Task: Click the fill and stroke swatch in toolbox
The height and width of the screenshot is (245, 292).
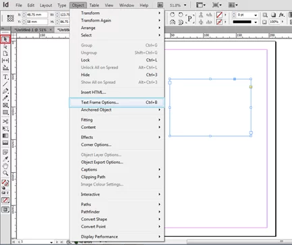Action: [5, 183]
